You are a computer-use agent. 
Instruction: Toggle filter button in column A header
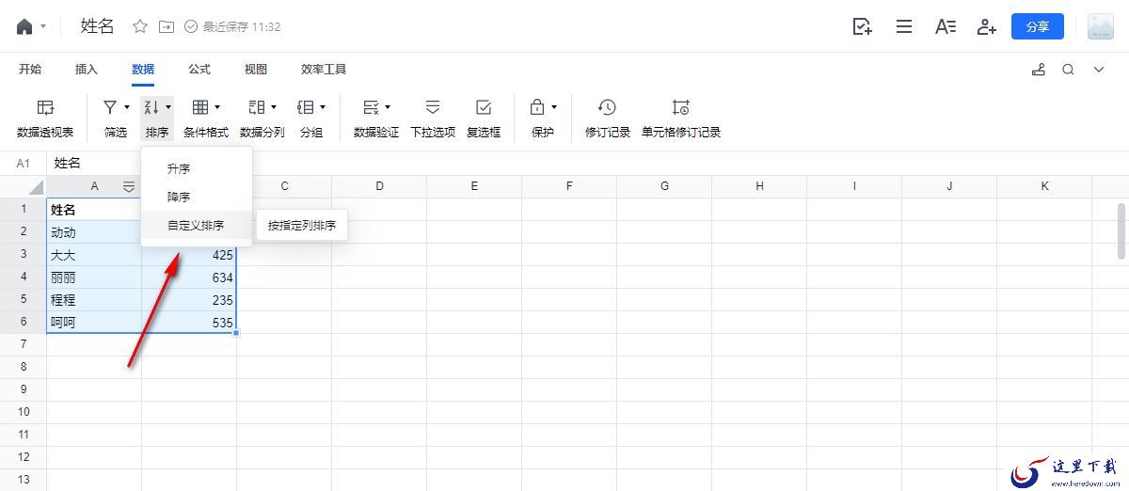(x=129, y=186)
